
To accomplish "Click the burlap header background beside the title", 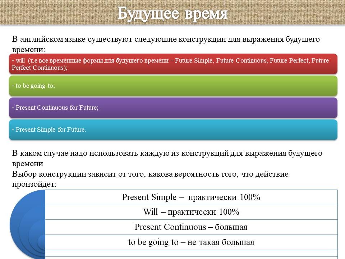I will (54, 13).
